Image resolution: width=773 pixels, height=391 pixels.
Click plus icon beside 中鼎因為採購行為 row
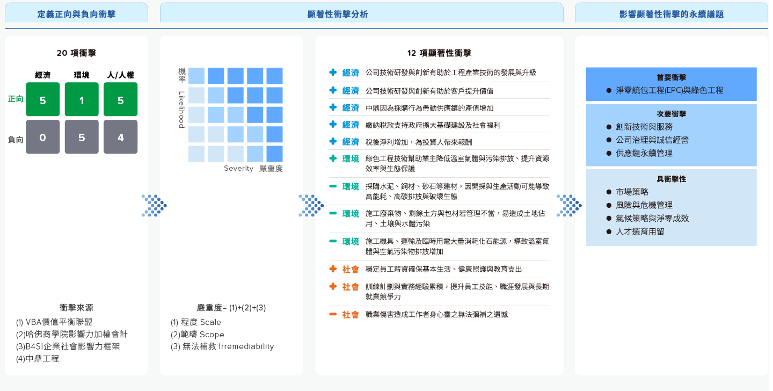pos(333,107)
